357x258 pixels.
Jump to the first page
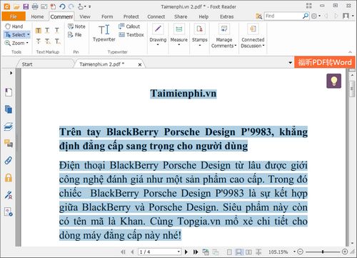(123, 252)
